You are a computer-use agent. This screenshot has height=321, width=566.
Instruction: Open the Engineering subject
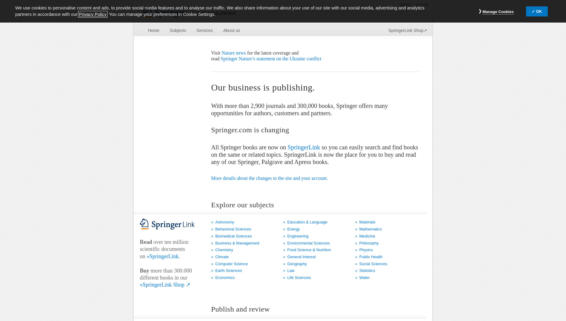point(298,236)
